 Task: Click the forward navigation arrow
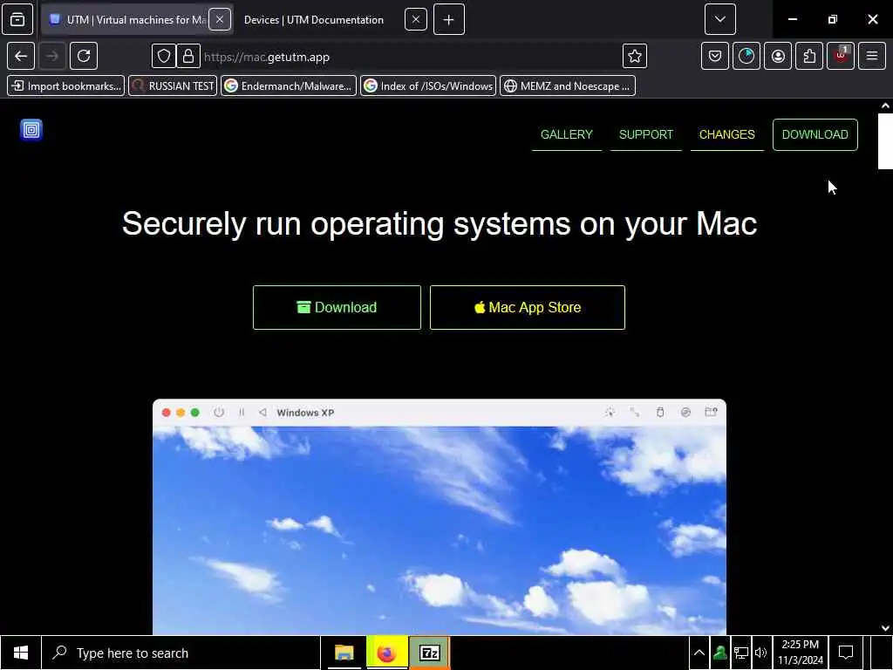[x=51, y=56]
